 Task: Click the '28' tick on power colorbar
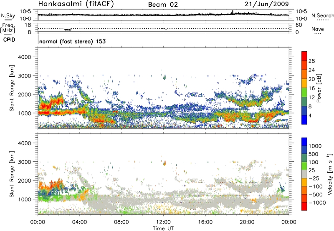311,61
